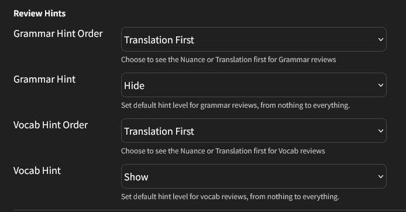Click the Review Hints section heading
The width and height of the screenshot is (406, 212).
click(x=40, y=13)
